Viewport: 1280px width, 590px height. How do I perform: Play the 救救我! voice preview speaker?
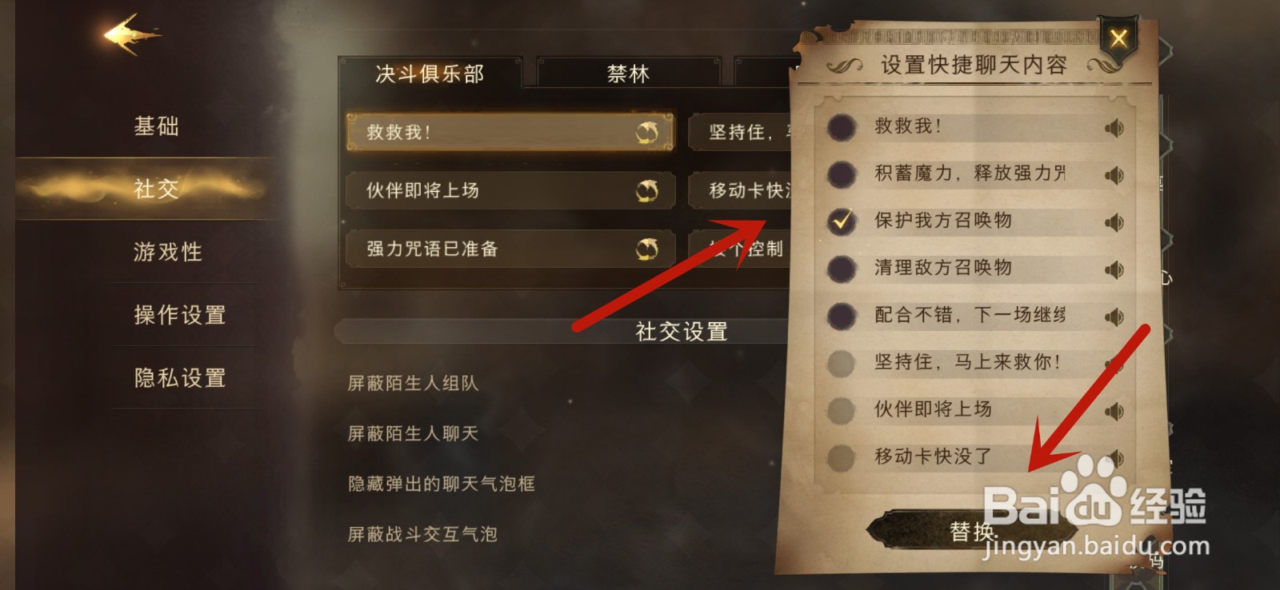click(1114, 128)
